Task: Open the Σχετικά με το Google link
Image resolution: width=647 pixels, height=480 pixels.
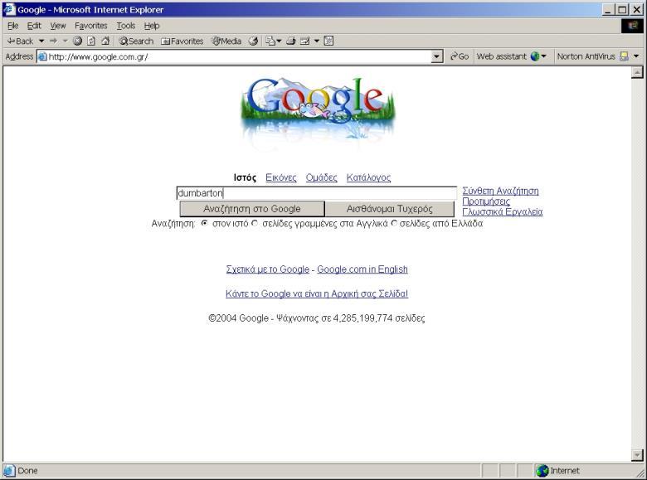Action: (x=267, y=269)
